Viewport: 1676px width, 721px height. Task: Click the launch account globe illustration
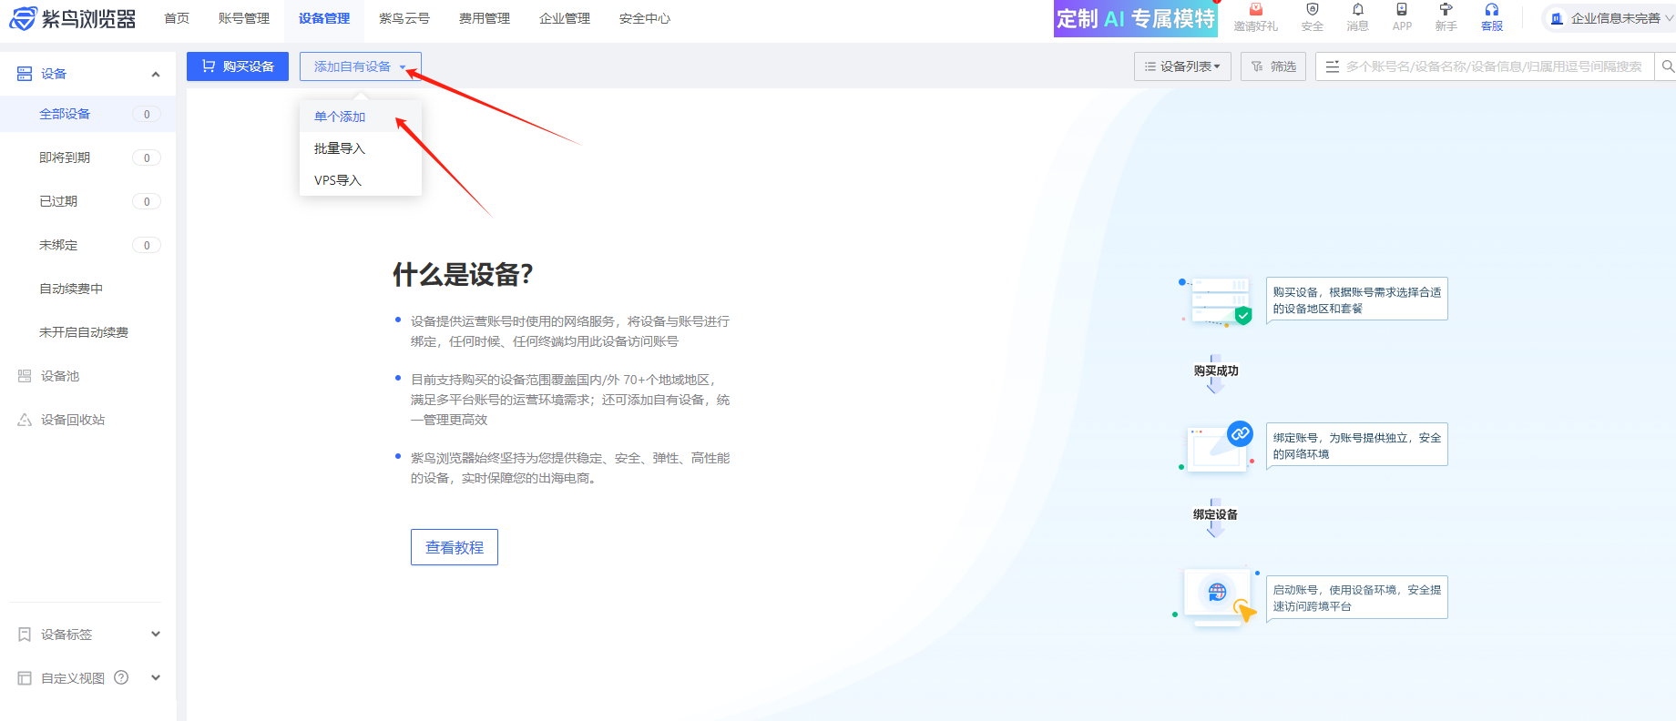[x=1217, y=596]
